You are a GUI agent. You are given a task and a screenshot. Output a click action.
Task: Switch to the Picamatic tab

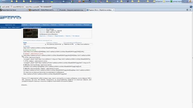(71, 10)
